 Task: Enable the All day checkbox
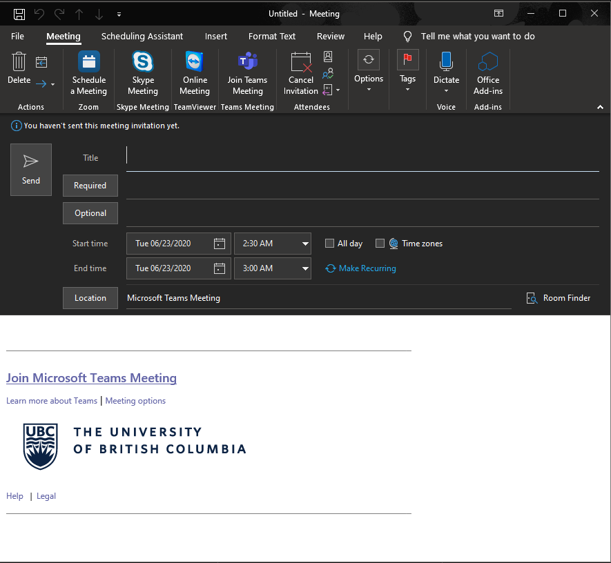pyautogui.click(x=330, y=244)
